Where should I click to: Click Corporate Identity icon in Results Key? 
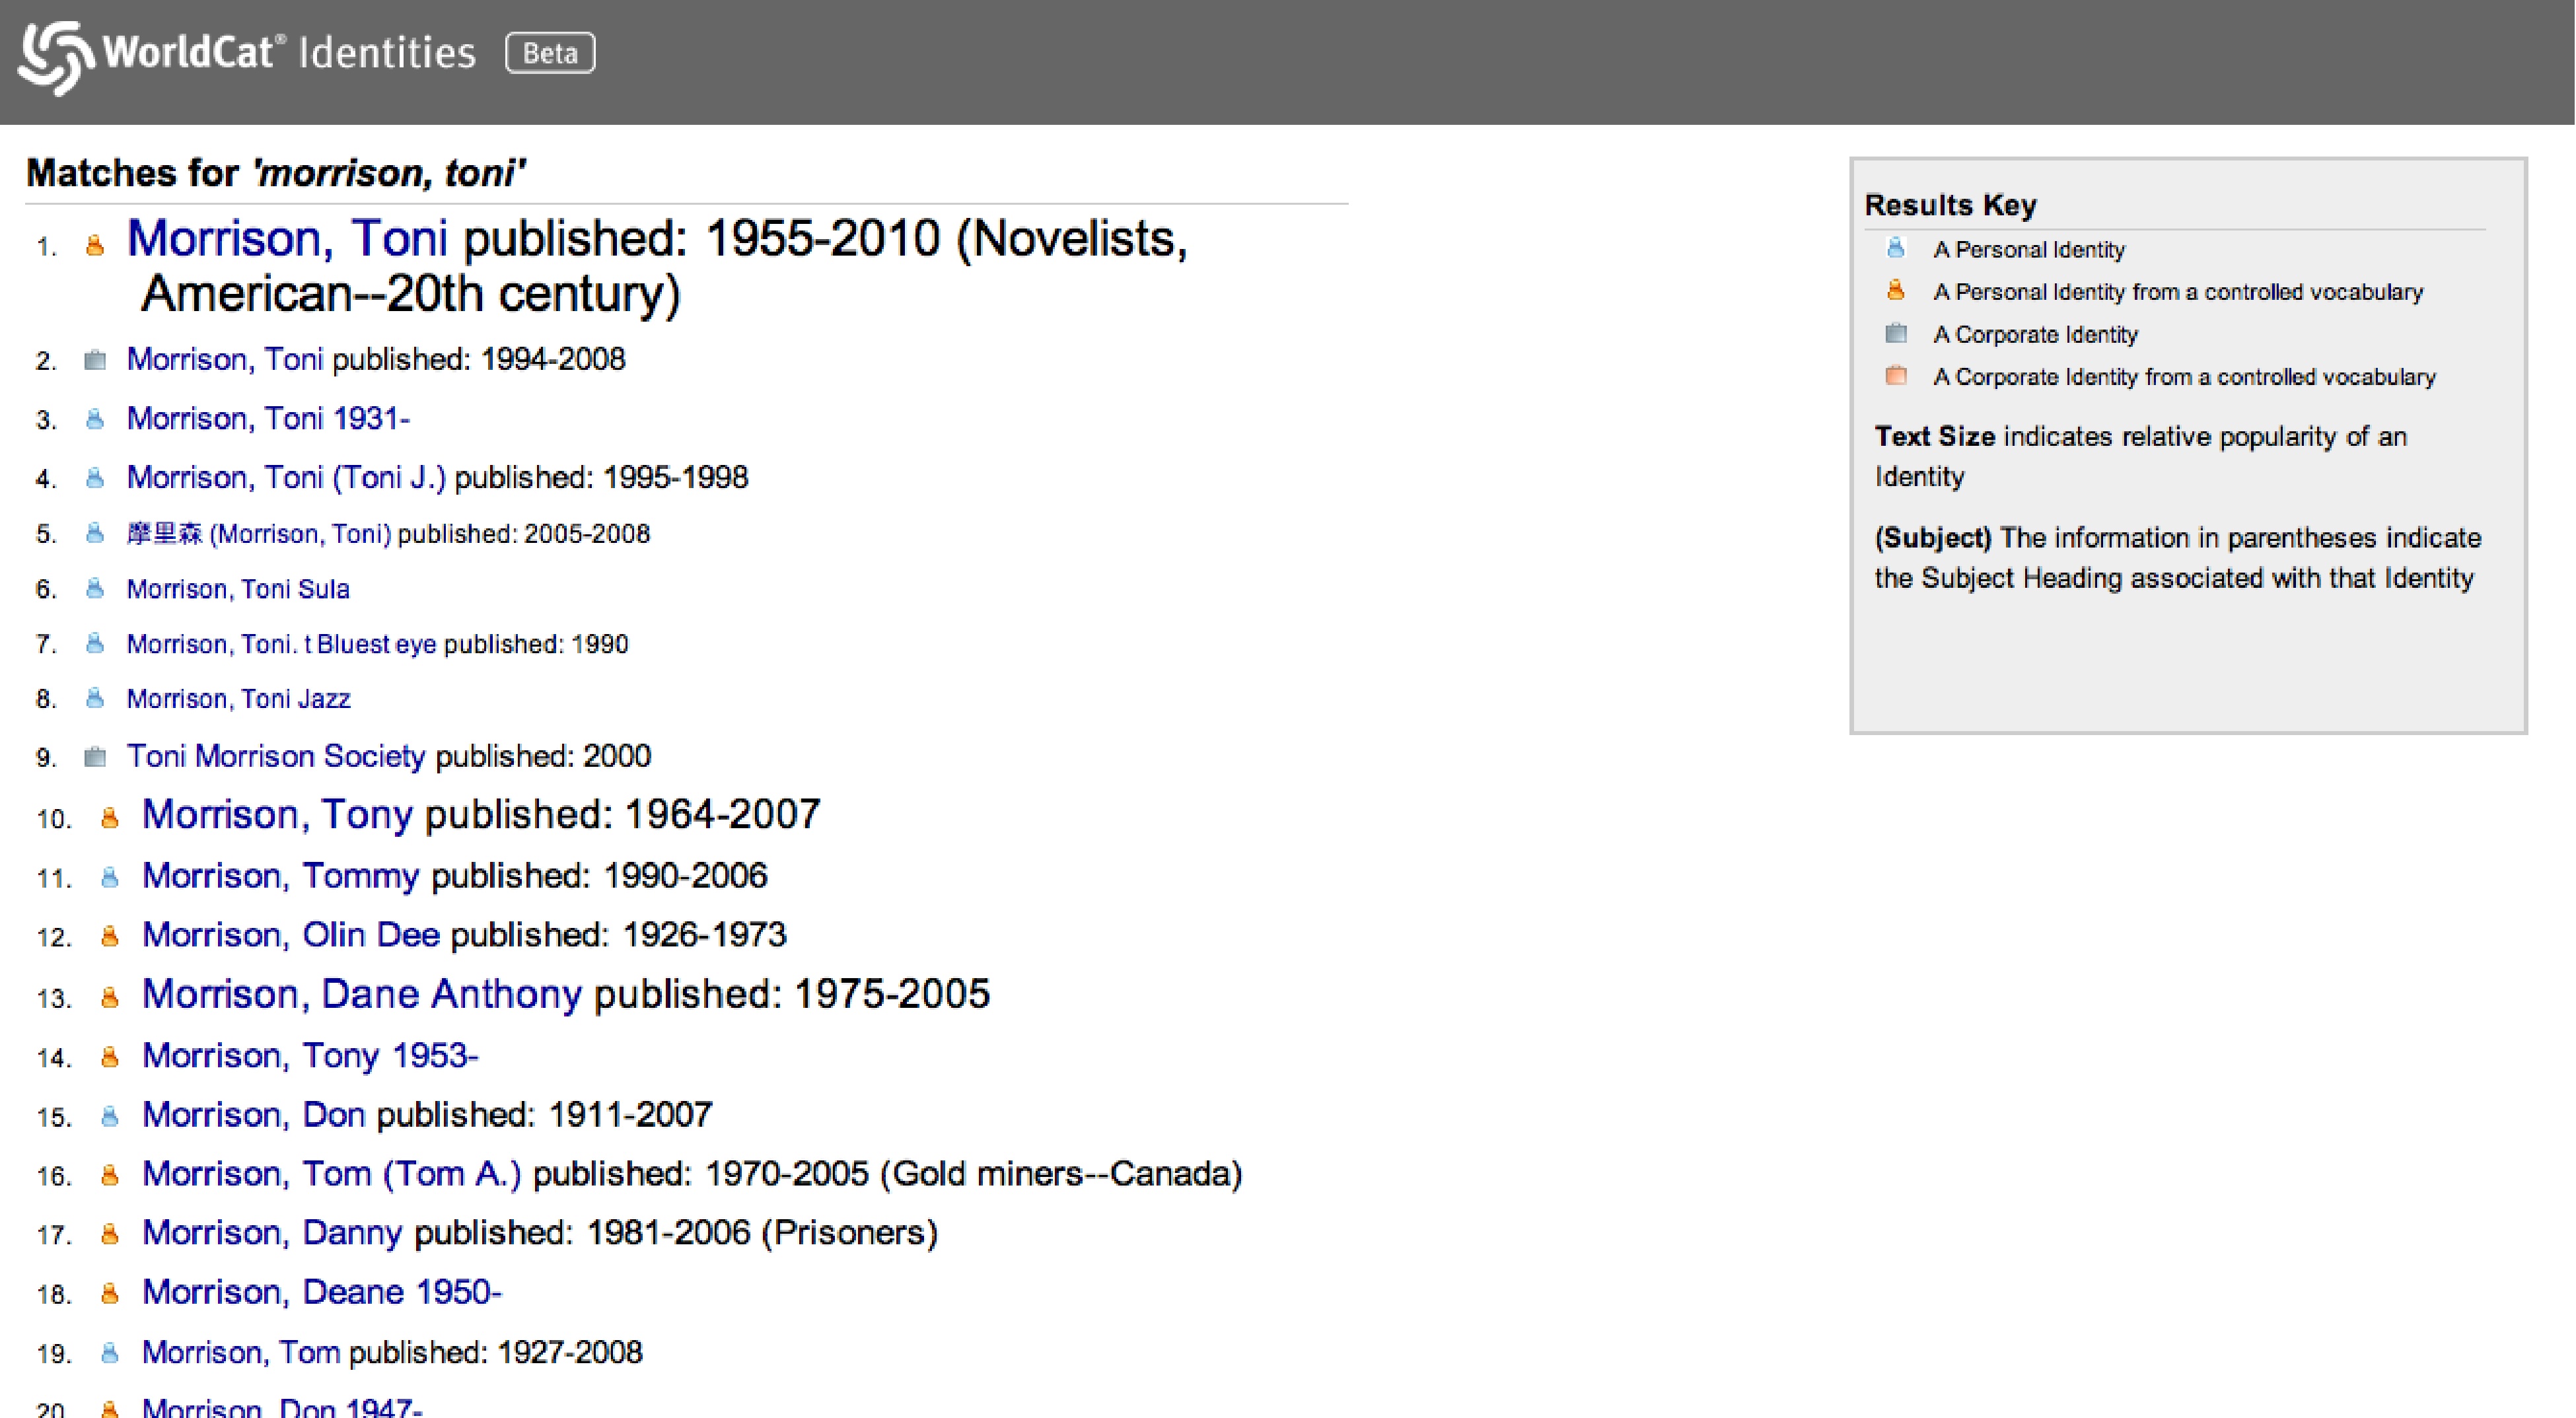1895,333
